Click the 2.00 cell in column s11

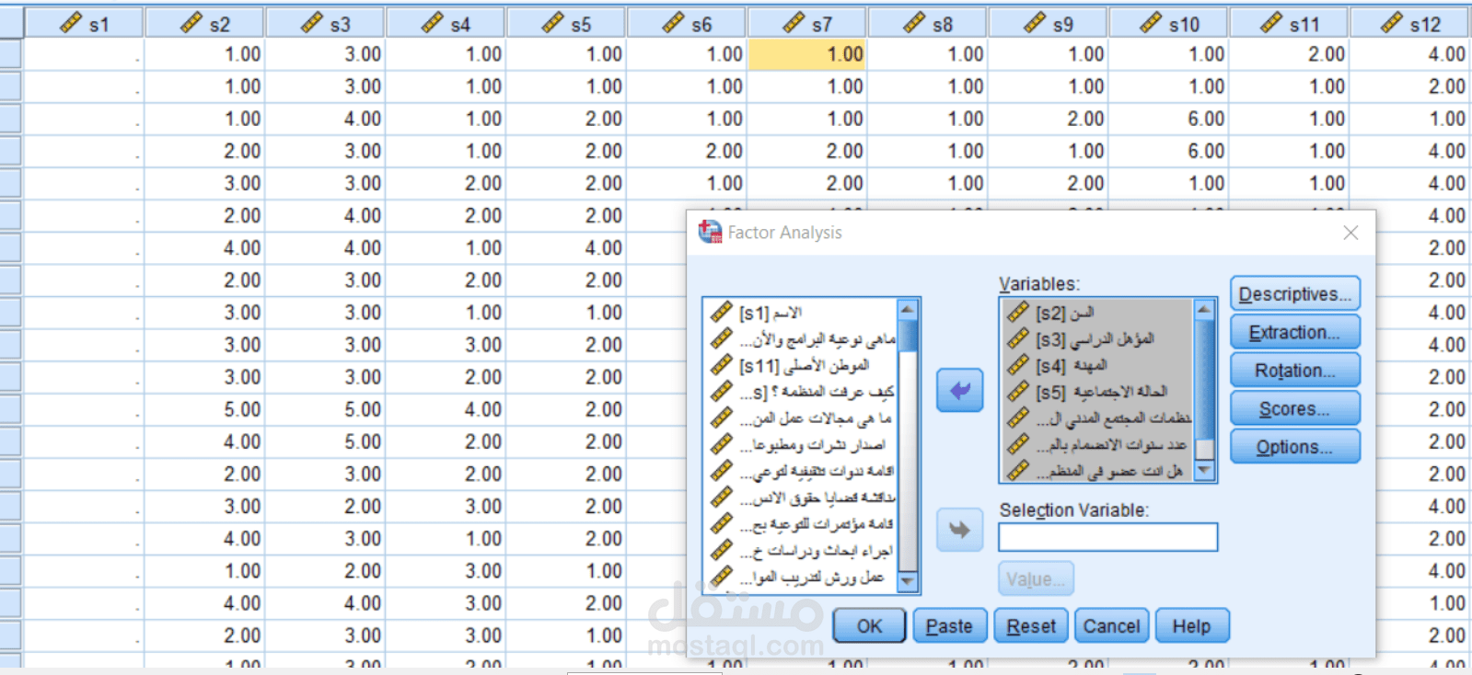(1290, 54)
